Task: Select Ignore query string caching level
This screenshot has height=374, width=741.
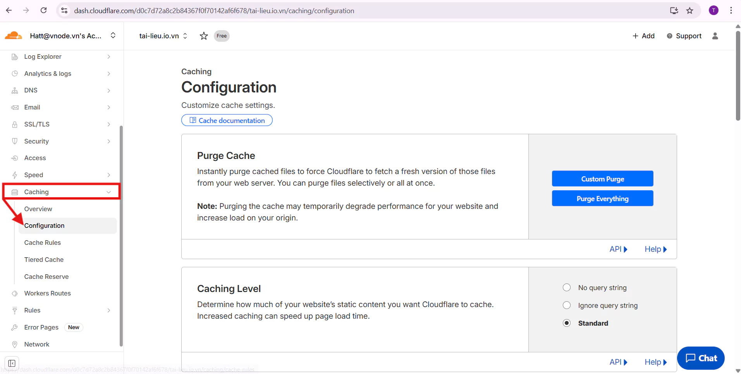Action: (567, 305)
